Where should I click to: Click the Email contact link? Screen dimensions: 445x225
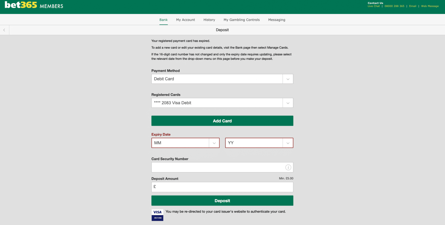tap(412, 6)
